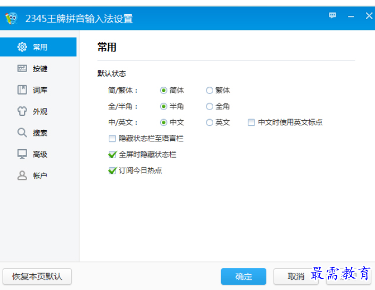Click the 高级 monitor icon
Viewport: 375px width, 290px height.
tap(22, 154)
